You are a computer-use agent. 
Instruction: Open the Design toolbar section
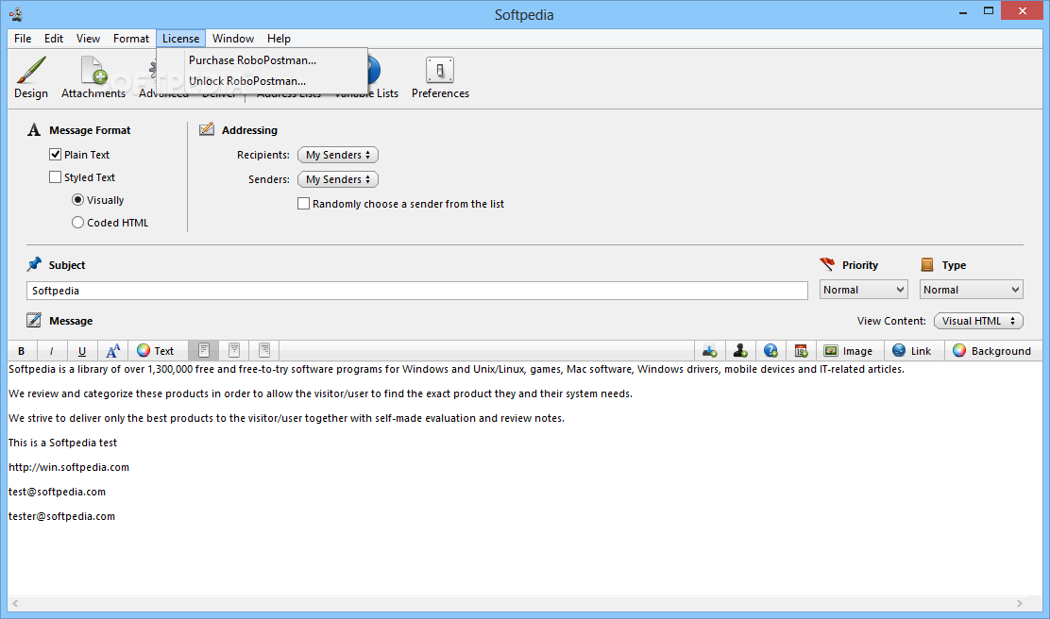click(31, 77)
